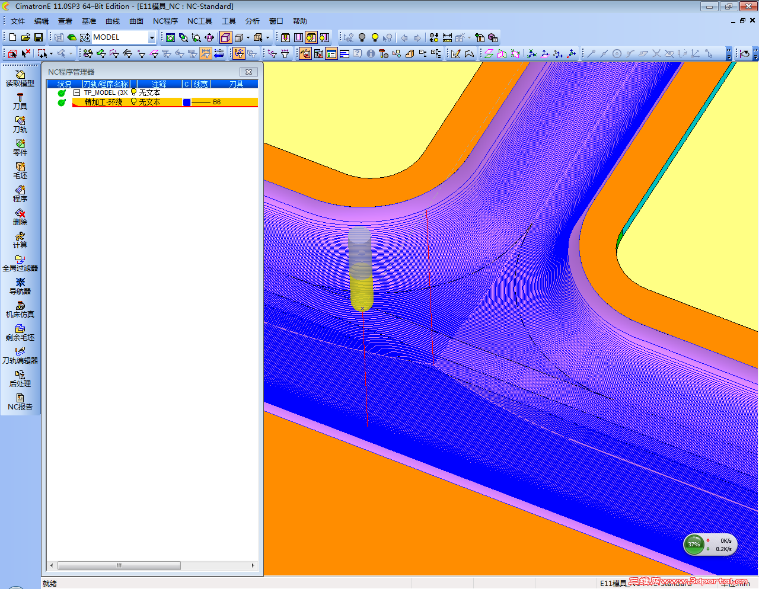
Task: Toggle the green status check of TP_MODEL
Action: (x=62, y=93)
